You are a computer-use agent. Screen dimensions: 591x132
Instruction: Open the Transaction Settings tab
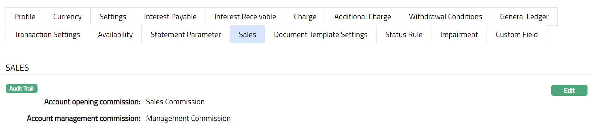[x=47, y=35]
